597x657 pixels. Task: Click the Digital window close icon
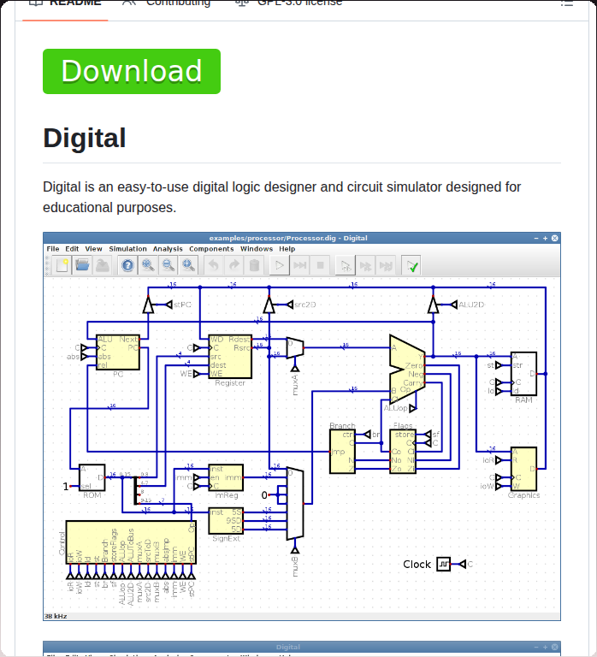(x=555, y=238)
